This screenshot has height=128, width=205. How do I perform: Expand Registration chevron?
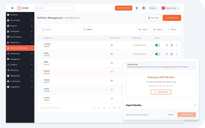click(32, 42)
